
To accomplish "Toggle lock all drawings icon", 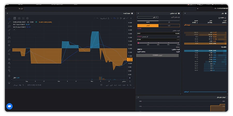I will (x=9, y=67).
